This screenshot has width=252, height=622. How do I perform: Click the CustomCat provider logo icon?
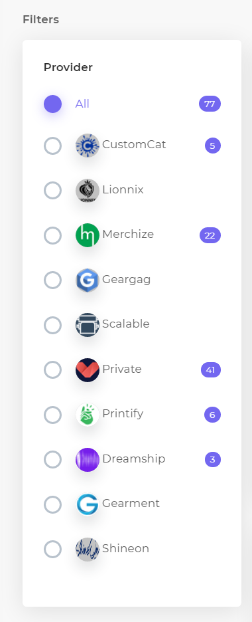point(88,146)
